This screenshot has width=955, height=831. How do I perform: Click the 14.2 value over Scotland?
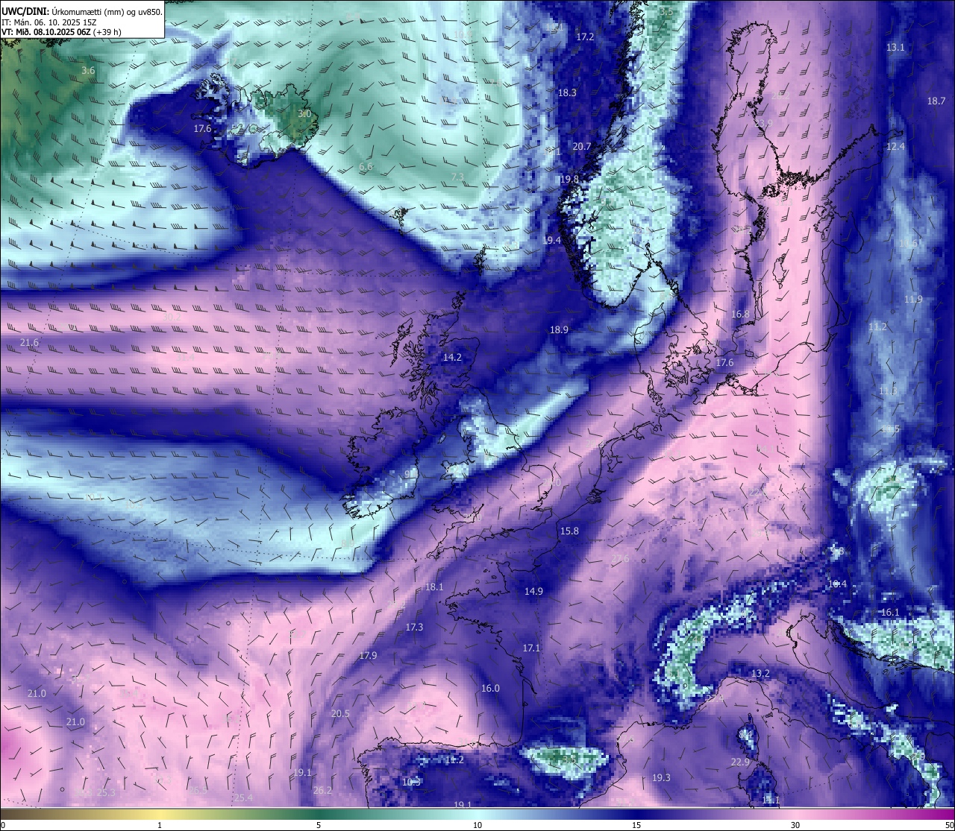[452, 357]
